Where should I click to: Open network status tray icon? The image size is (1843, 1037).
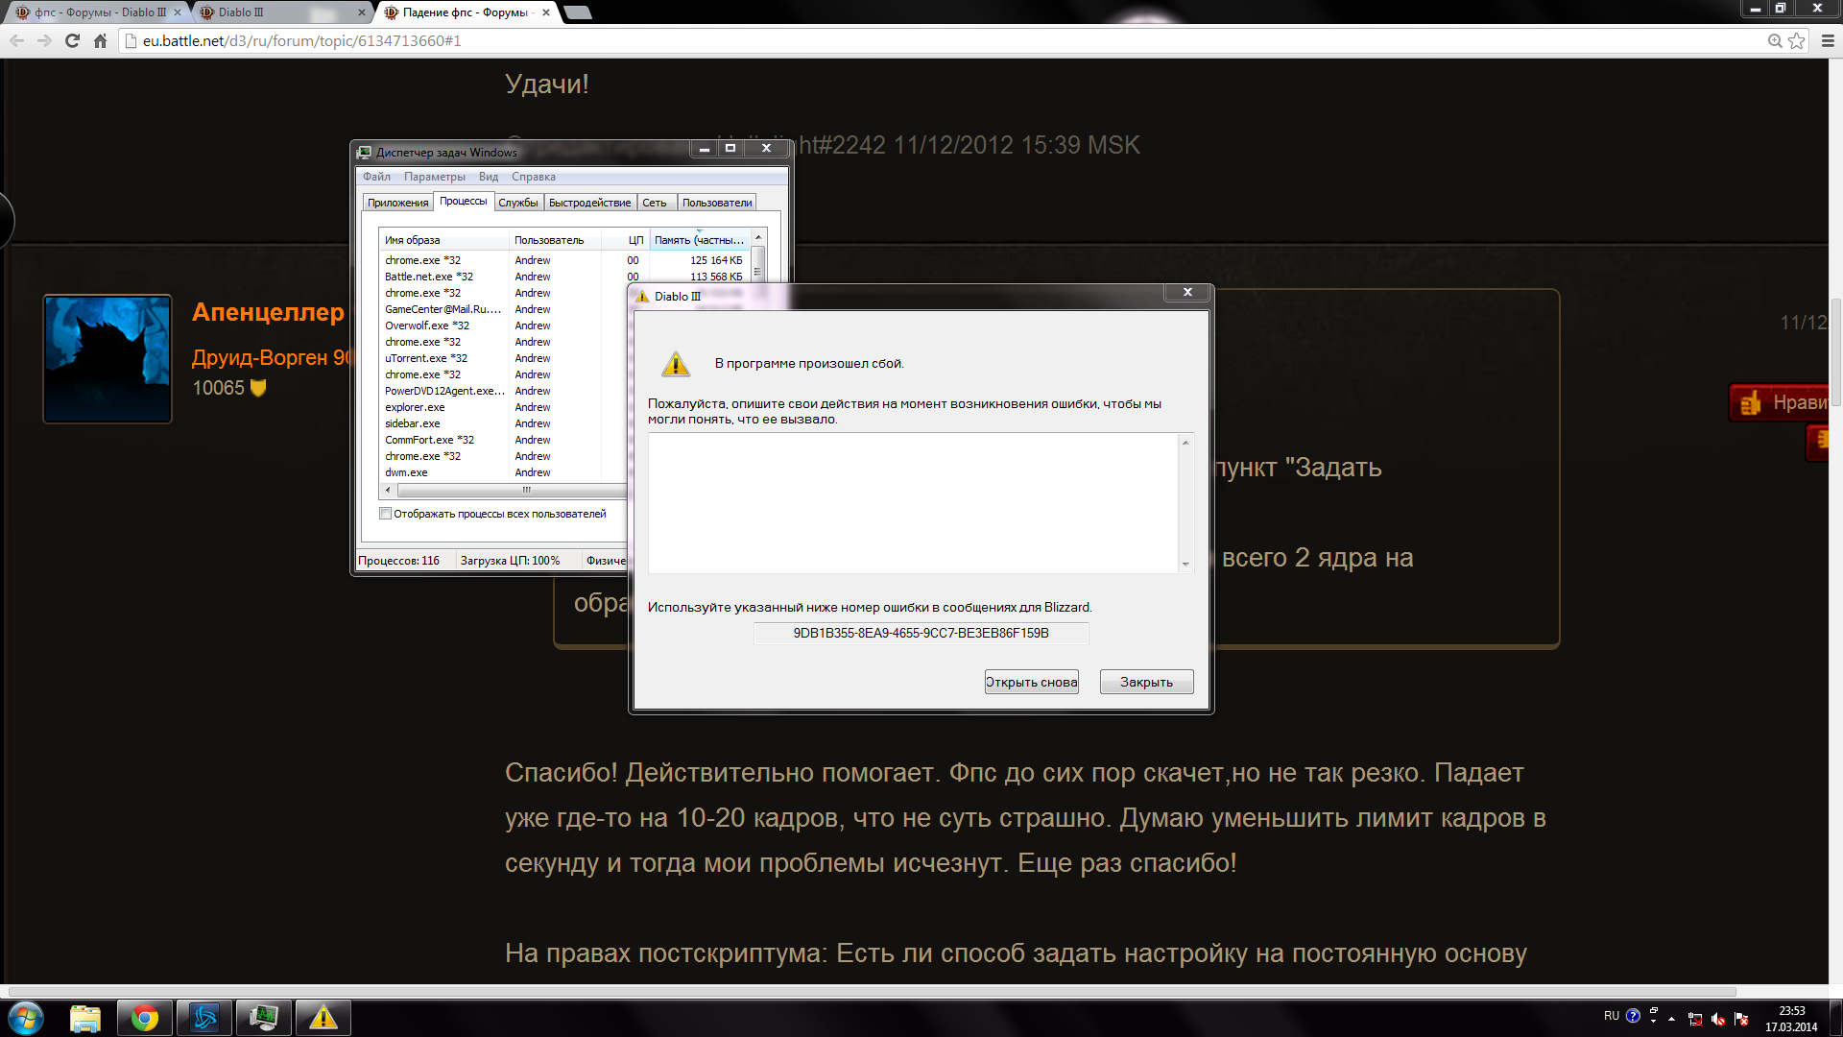[1695, 1019]
